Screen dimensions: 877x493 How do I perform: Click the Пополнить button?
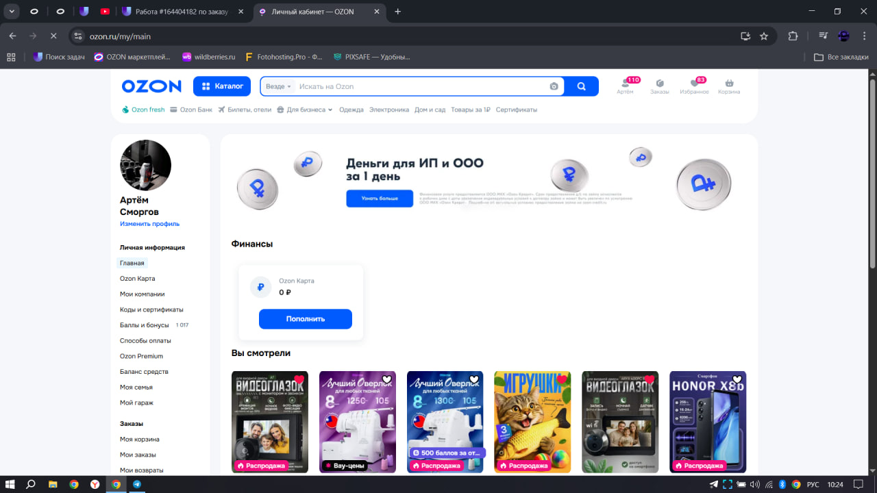coord(306,319)
